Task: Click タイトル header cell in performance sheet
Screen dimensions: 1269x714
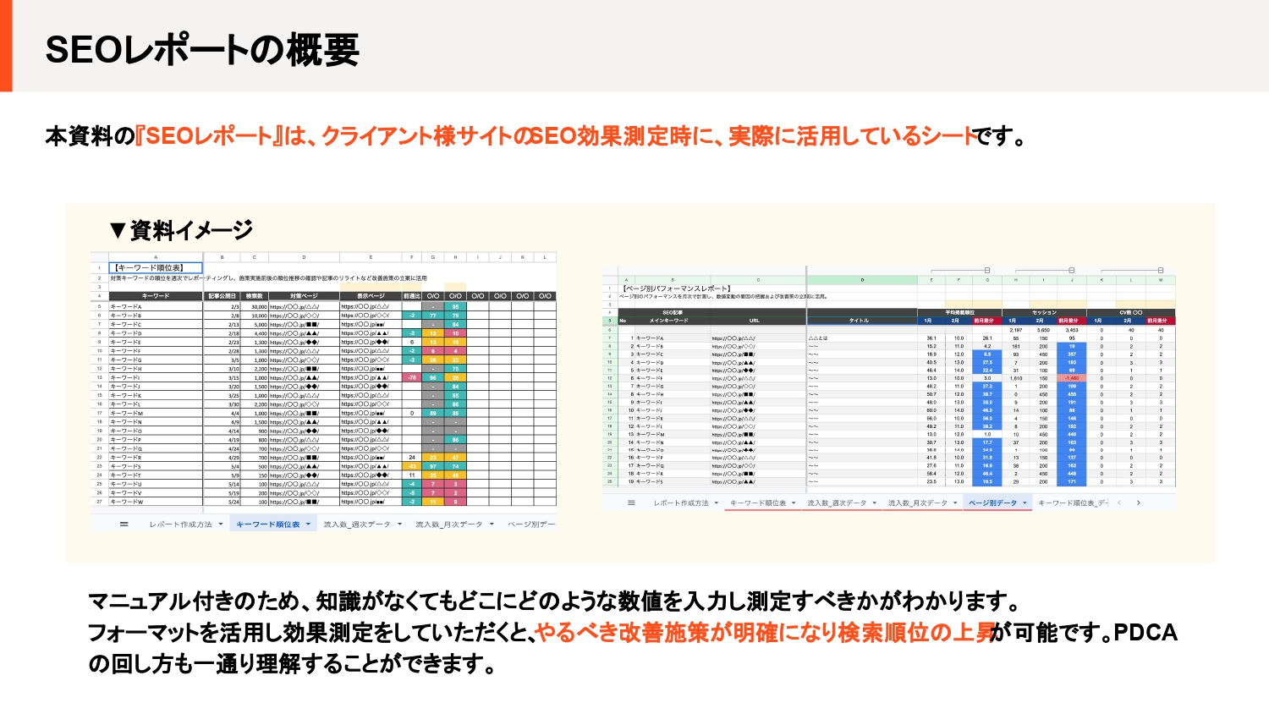Action: click(862, 321)
